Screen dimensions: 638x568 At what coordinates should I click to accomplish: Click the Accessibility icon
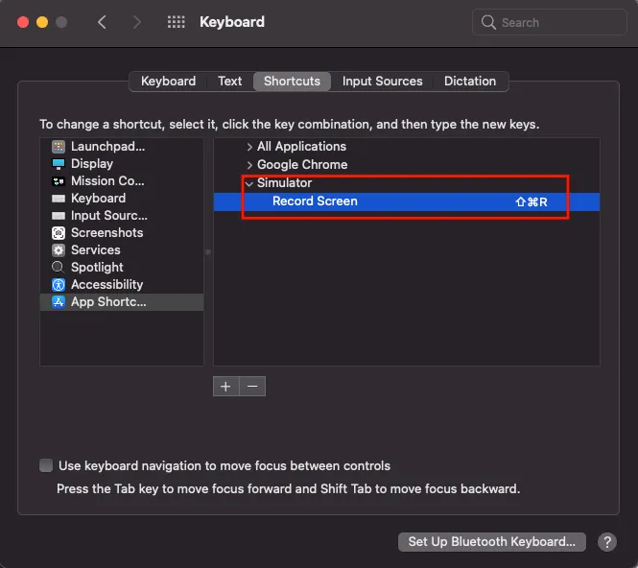pyautogui.click(x=59, y=285)
